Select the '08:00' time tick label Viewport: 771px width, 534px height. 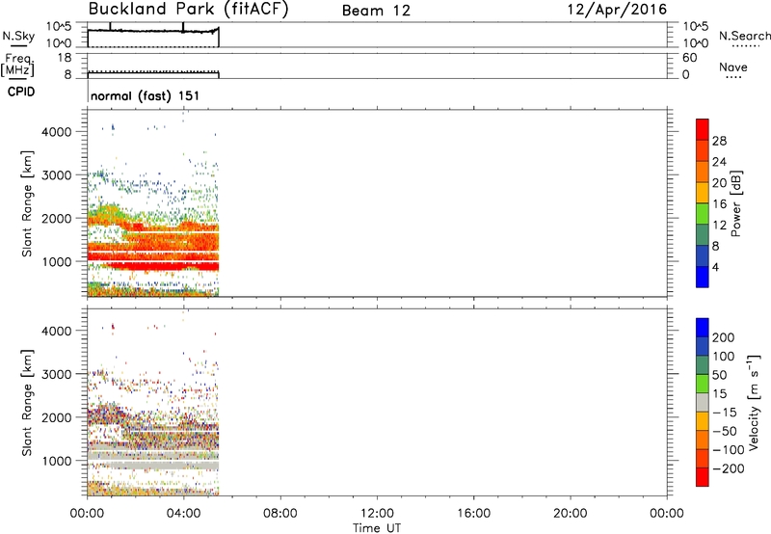pyautogui.click(x=280, y=514)
